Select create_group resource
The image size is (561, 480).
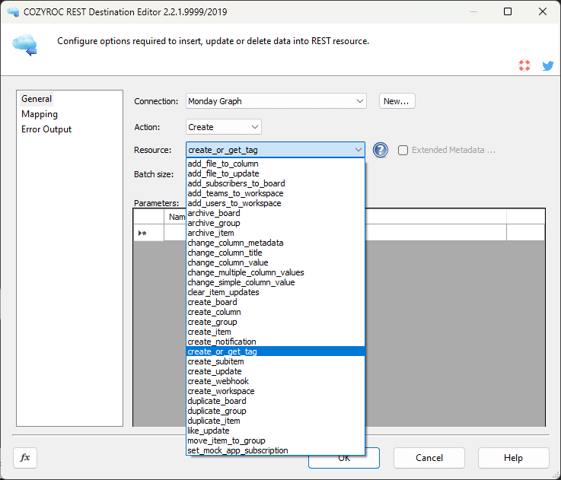(x=276, y=323)
